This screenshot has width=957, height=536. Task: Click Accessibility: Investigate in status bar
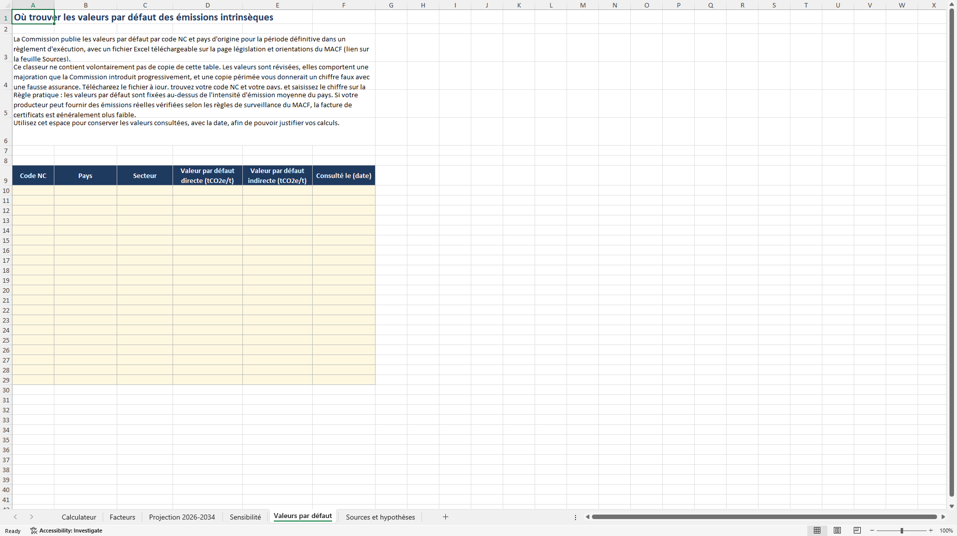click(66, 531)
